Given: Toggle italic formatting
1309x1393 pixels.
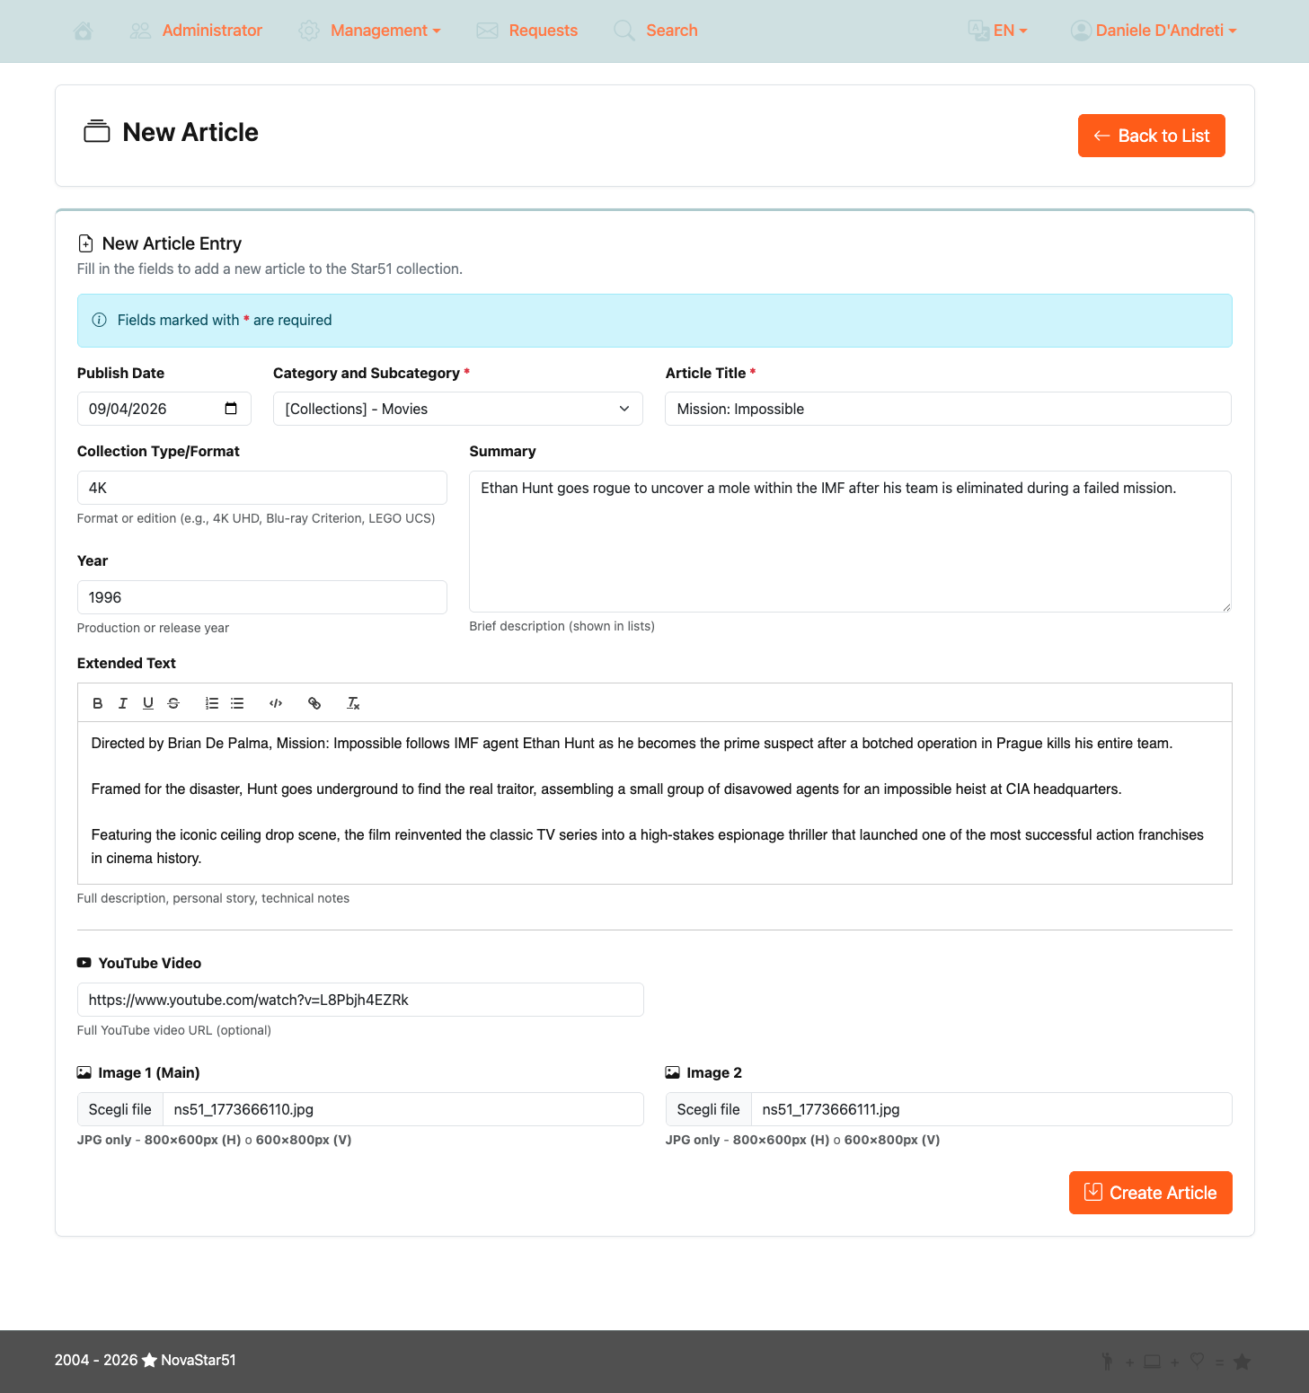Looking at the screenshot, I should [123, 703].
